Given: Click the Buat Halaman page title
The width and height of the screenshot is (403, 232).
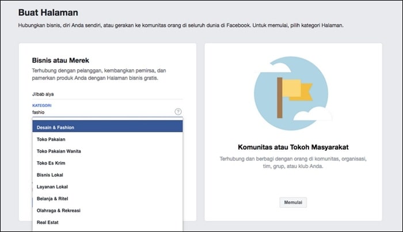Looking at the screenshot, I should 48,12.
